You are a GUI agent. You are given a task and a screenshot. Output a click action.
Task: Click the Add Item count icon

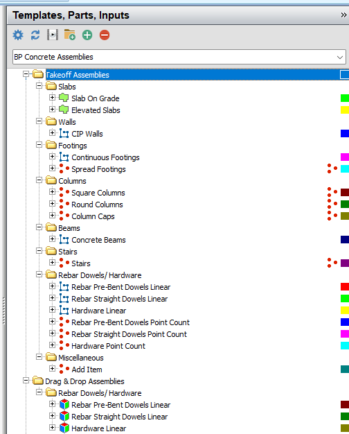[x=64, y=369]
